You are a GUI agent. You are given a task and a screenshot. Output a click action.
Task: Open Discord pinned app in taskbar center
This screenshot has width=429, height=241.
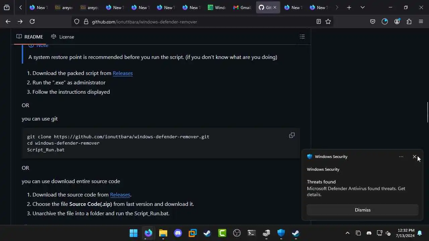[x=178, y=233]
